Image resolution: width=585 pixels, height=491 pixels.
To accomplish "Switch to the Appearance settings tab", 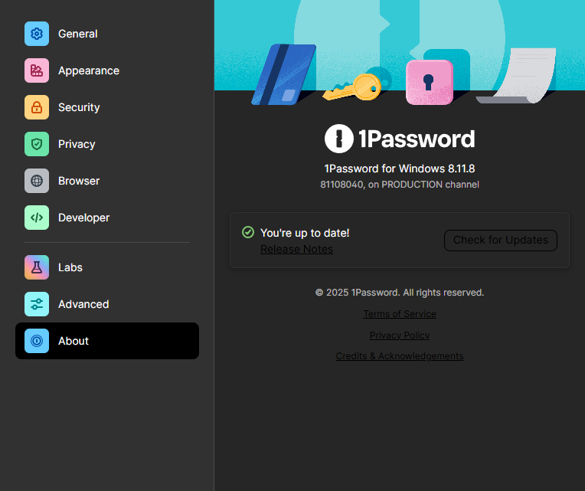I will [x=107, y=70].
